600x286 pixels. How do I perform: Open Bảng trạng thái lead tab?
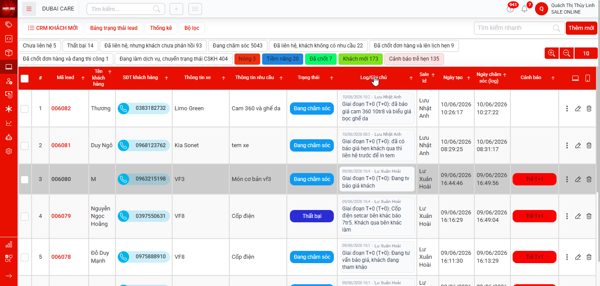coord(114,28)
